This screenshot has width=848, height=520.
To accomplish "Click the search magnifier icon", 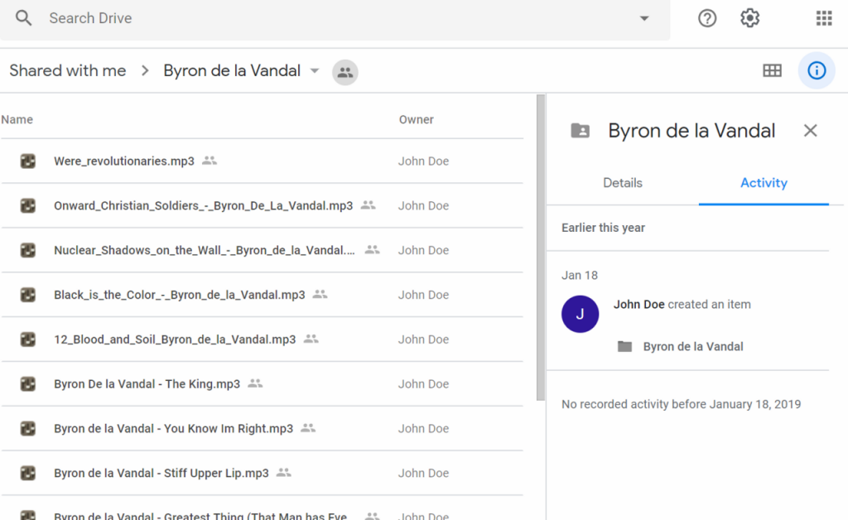I will pyautogui.click(x=23, y=18).
